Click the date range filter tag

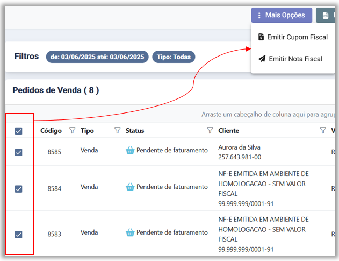click(97, 57)
